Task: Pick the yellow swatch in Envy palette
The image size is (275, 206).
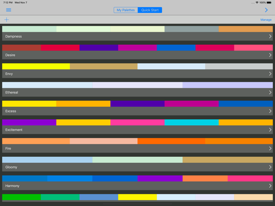Action: pyautogui.click(x=36, y=66)
